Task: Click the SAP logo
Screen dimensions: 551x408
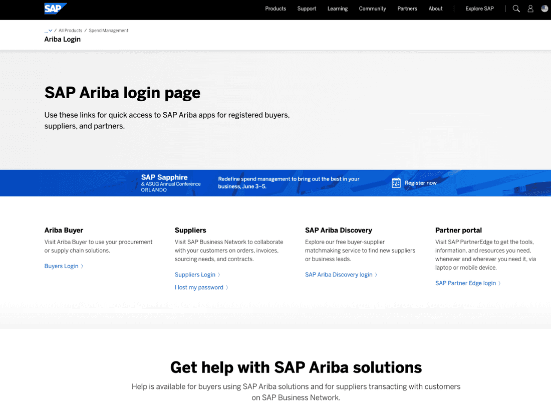Action: [x=55, y=9]
